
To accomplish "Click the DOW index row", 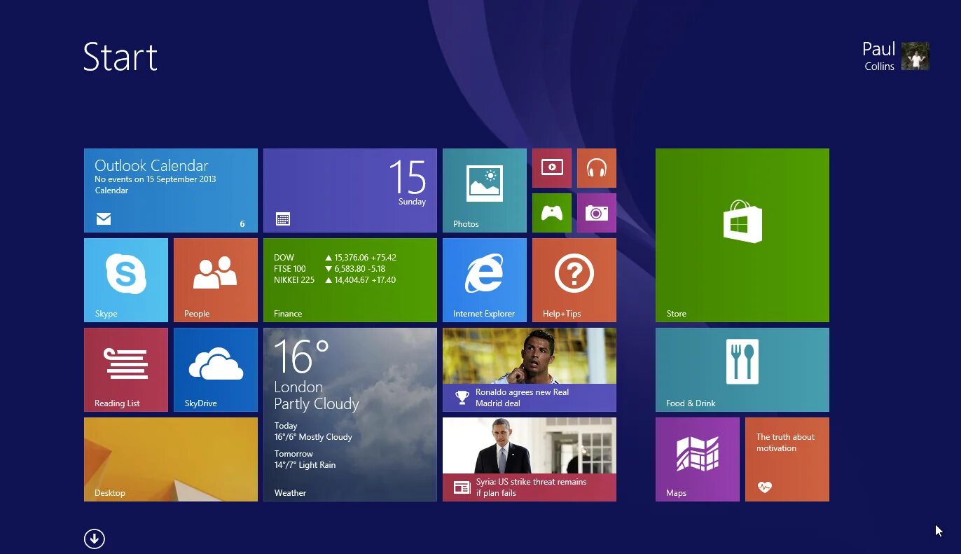I will pos(335,258).
